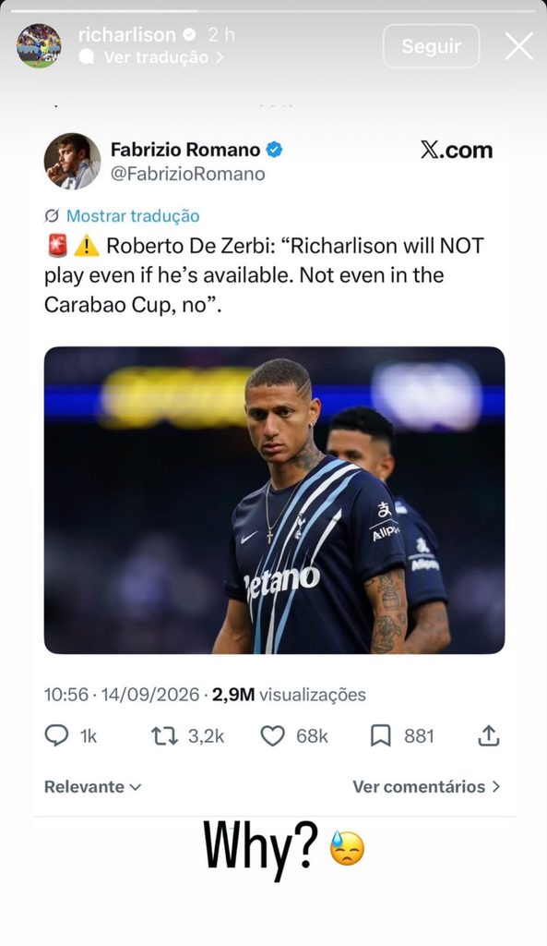Click the Mostrar tradução link
Image resolution: width=547 pixels, height=946 pixels.
[133, 215]
